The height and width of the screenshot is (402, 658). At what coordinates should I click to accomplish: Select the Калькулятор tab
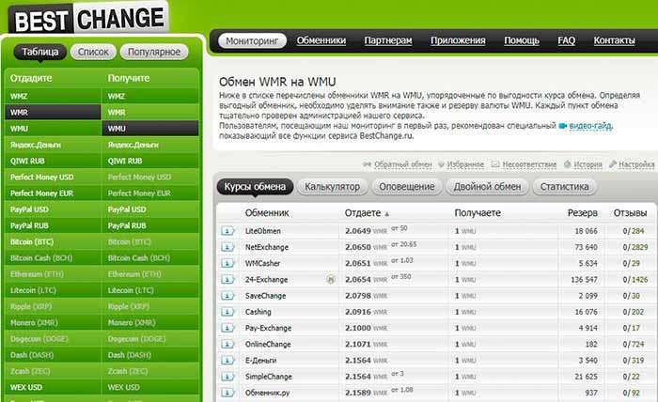[333, 187]
